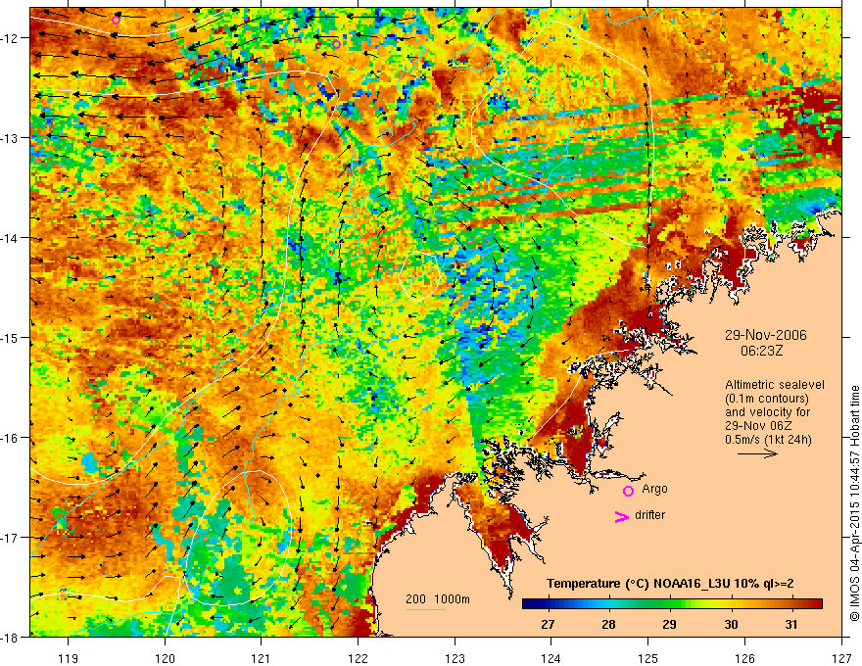Click the latitude label -16
862x666 pixels.
11,438
